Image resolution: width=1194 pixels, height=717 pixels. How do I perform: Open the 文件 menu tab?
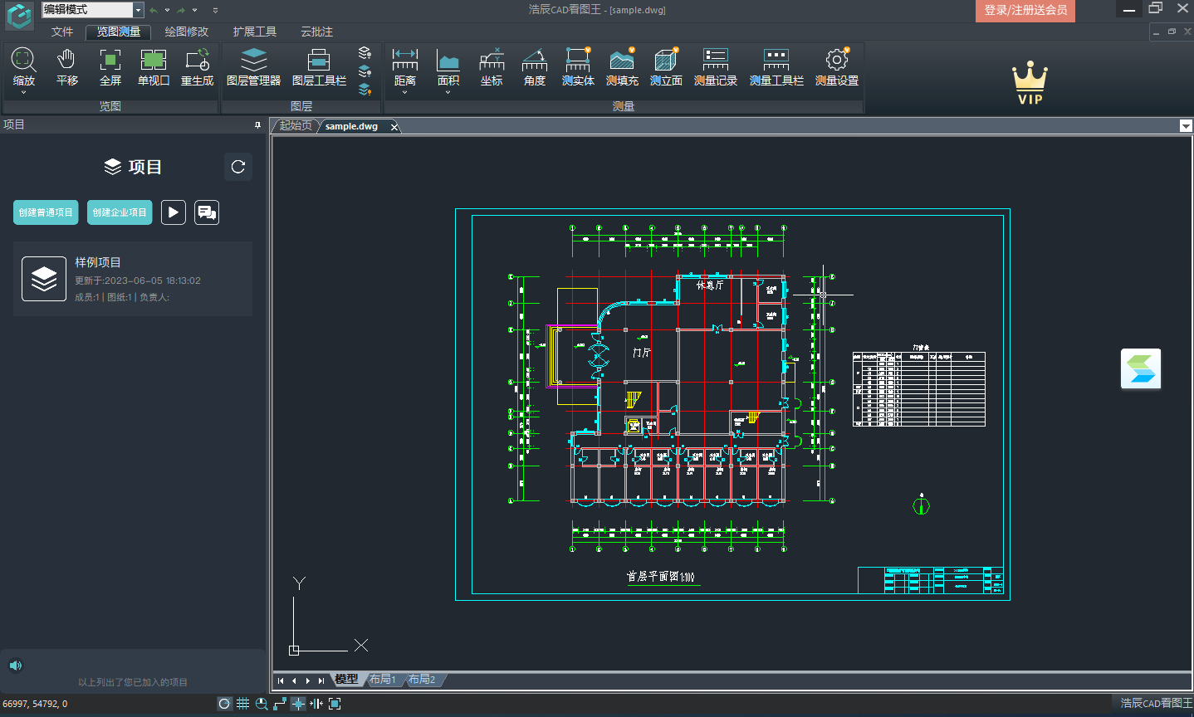pos(62,32)
